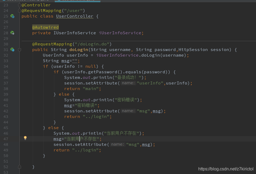Image resolution: width=256 pixels, height=174 pixels.
Task: Click the closing fold marker on line 52
Action: 19,167
